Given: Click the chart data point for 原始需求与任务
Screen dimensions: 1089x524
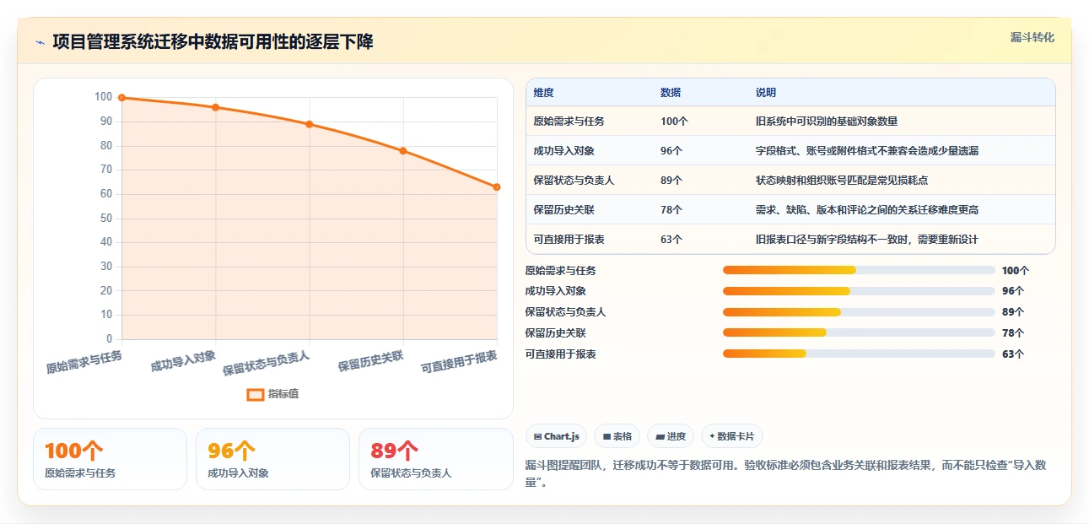Looking at the screenshot, I should (122, 98).
